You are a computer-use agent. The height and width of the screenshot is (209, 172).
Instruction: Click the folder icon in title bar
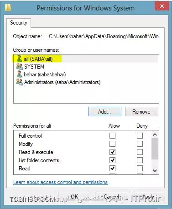coord(8,7)
